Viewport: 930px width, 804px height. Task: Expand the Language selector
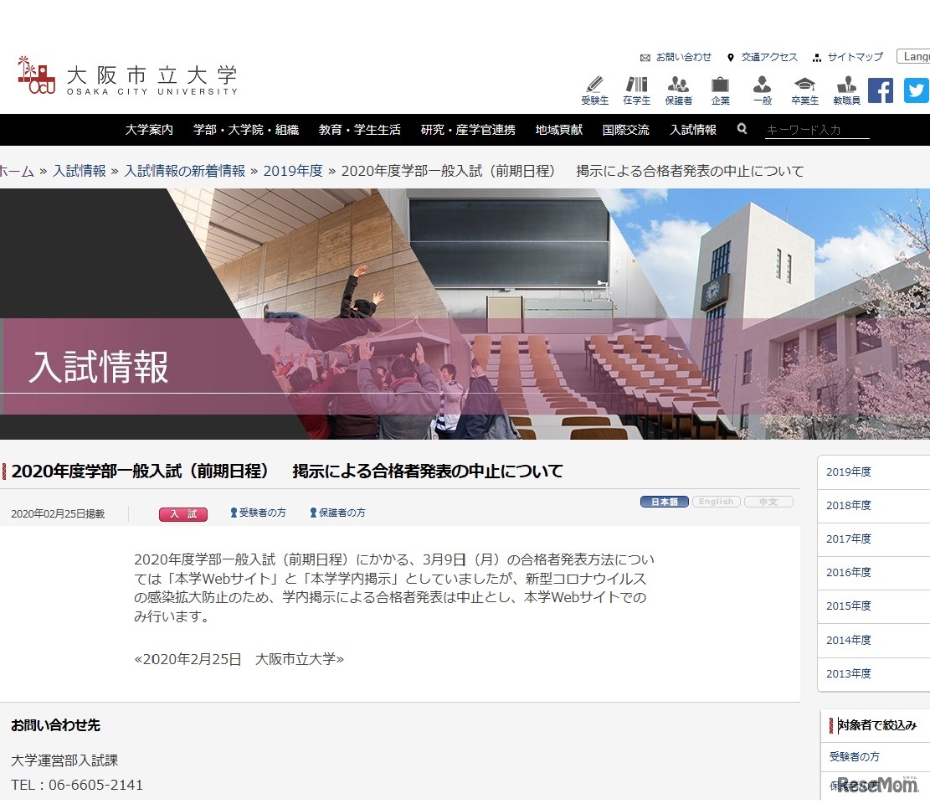tap(915, 56)
